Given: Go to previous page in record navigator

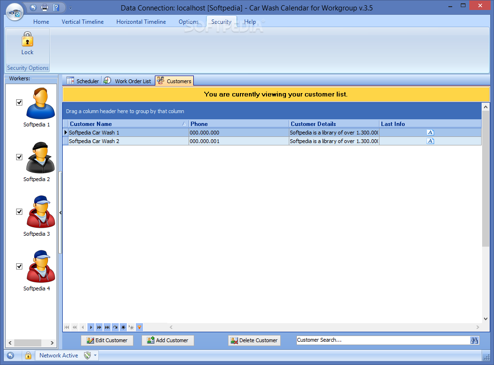Looking at the screenshot, I should point(75,327).
